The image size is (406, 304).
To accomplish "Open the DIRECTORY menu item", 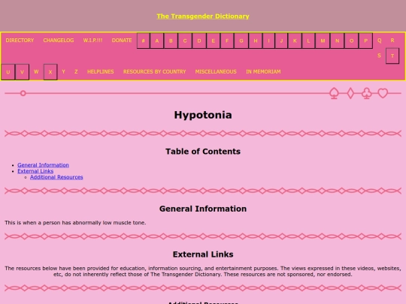I will click(20, 41).
